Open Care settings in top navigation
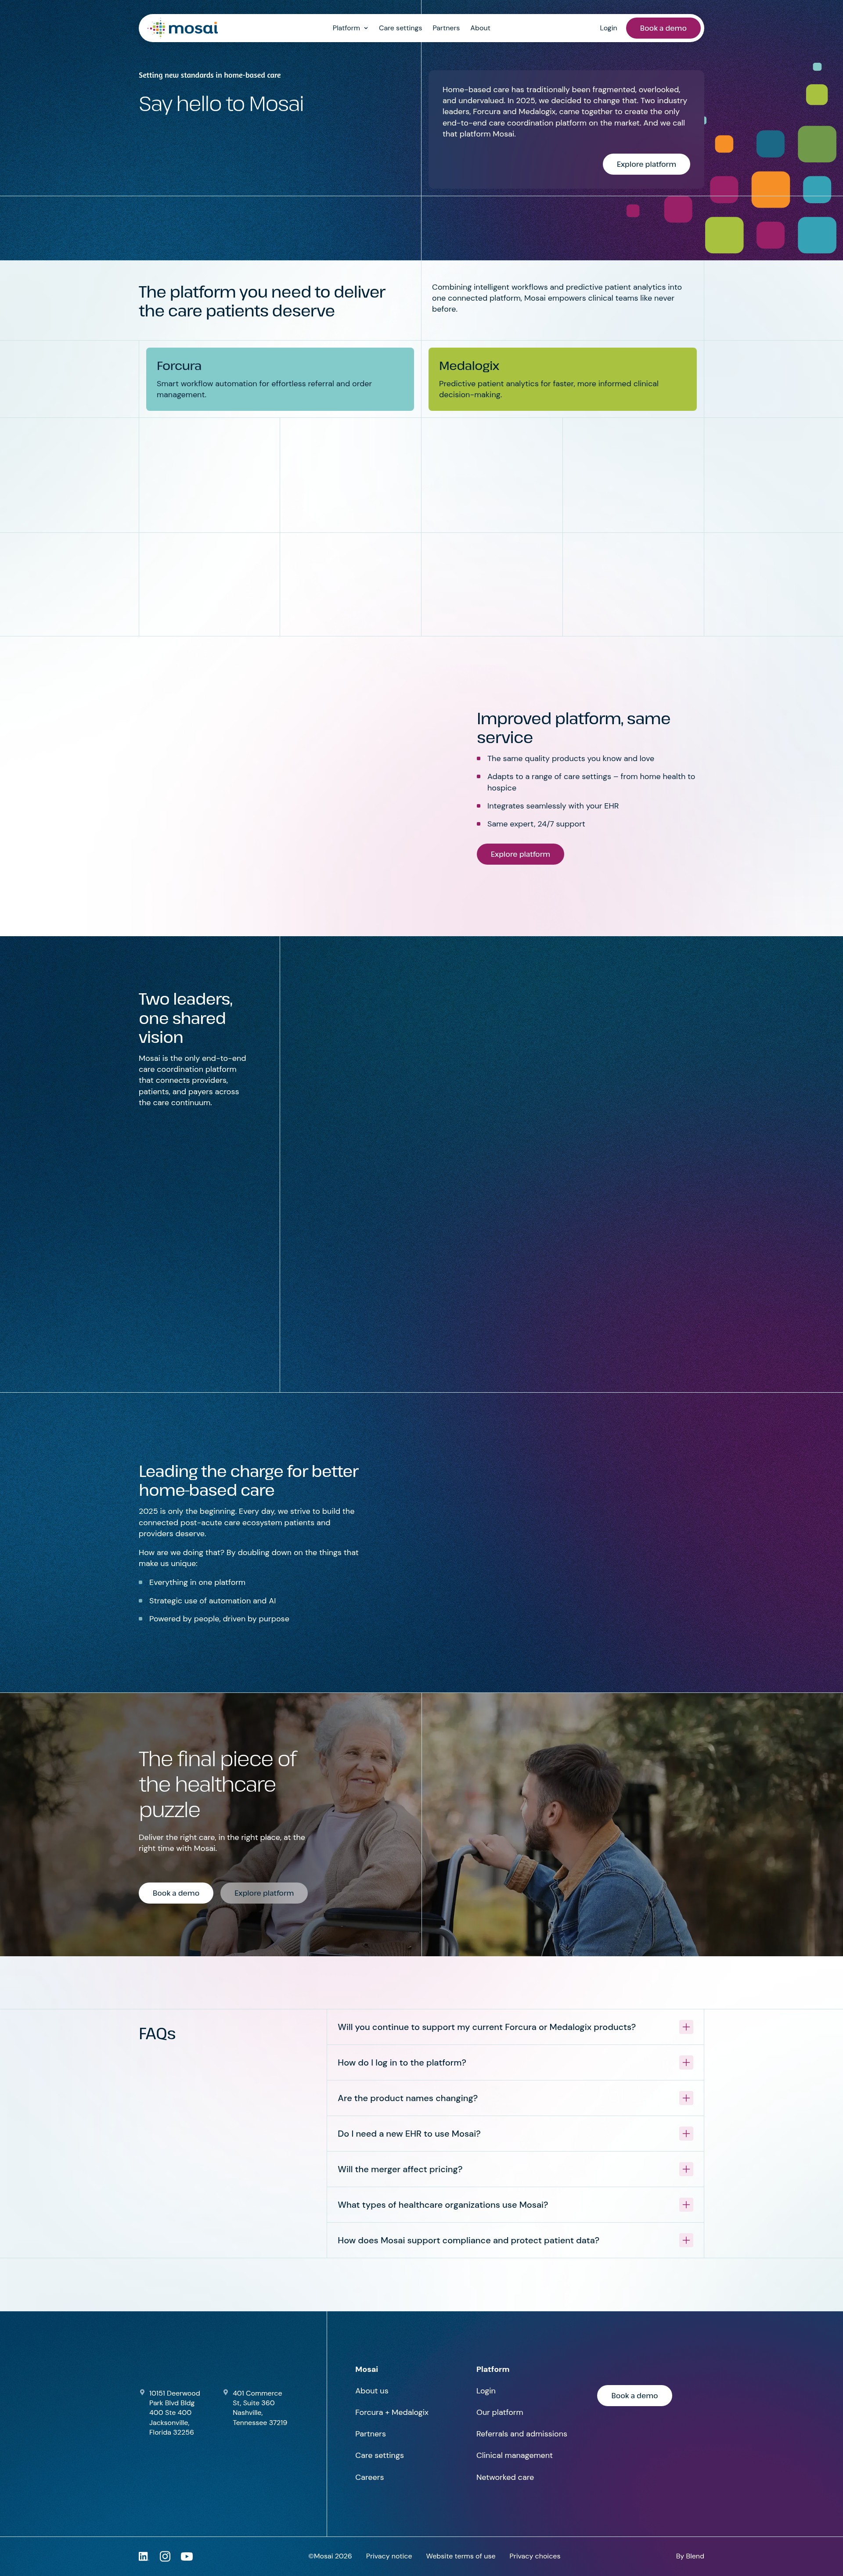 point(400,28)
